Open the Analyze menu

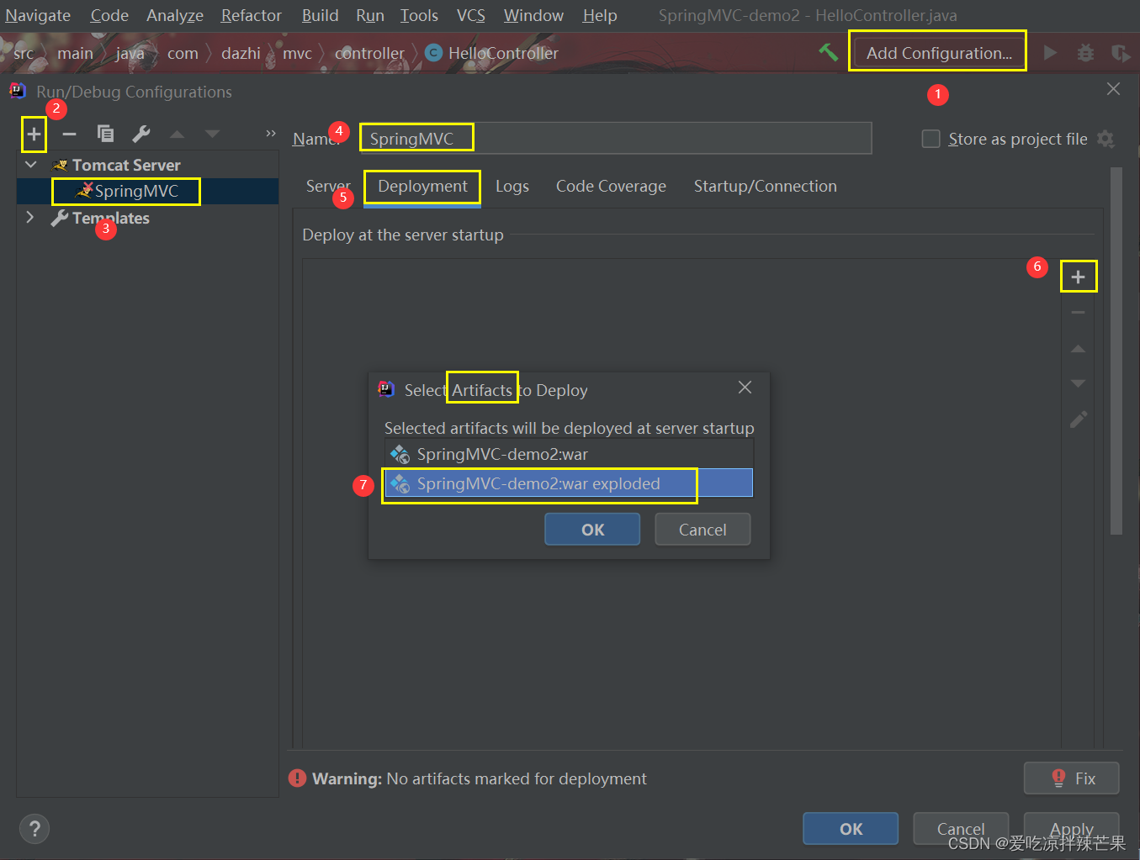(175, 15)
